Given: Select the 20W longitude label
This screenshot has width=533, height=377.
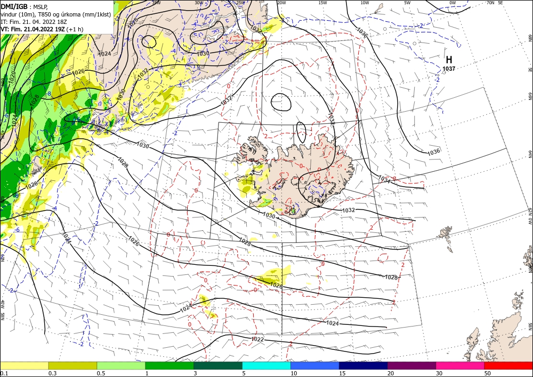Looking at the screenshot, I should click(x=281, y=3).
